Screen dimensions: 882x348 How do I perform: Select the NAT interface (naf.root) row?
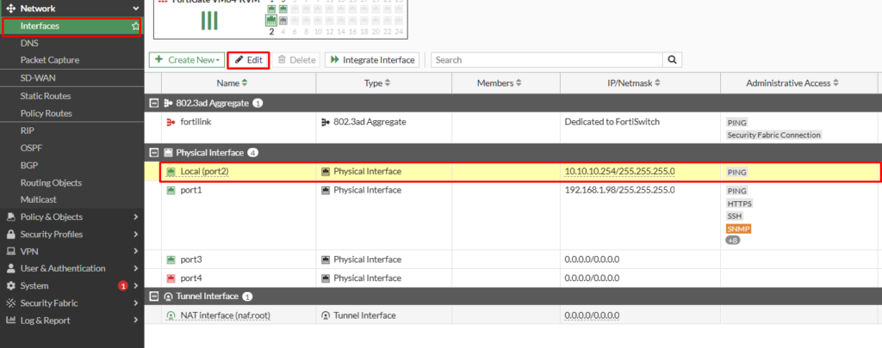pos(513,315)
